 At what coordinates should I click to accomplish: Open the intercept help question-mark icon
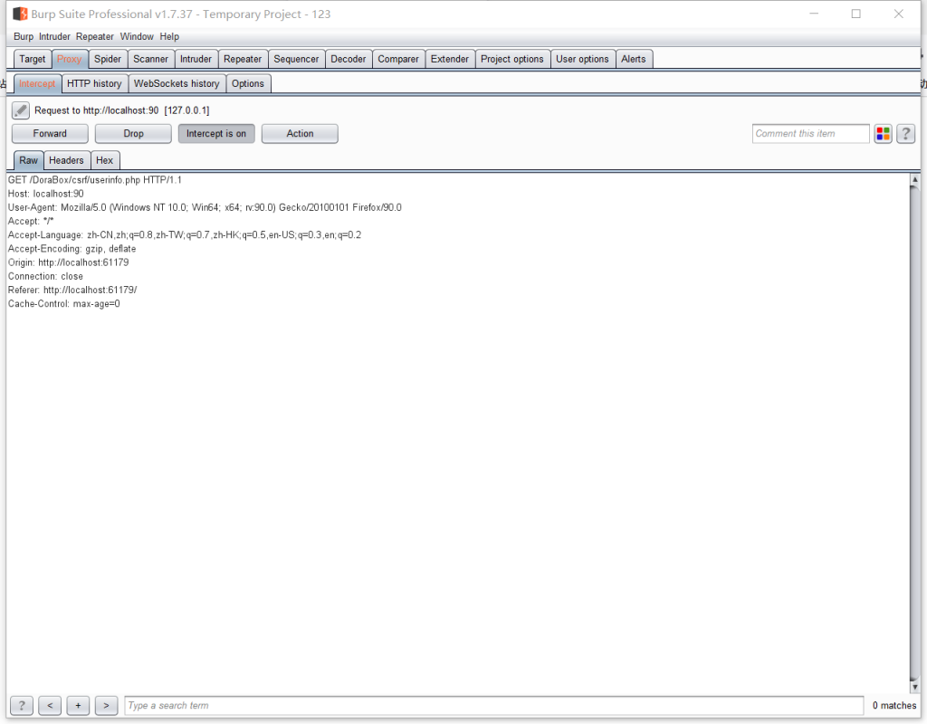(905, 134)
